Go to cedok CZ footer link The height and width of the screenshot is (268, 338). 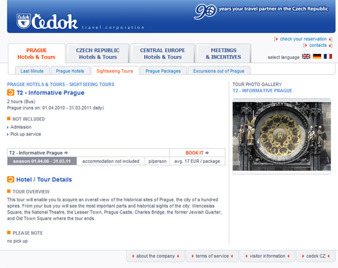(316, 256)
